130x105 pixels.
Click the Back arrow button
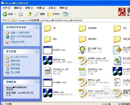[x=5, y=14]
